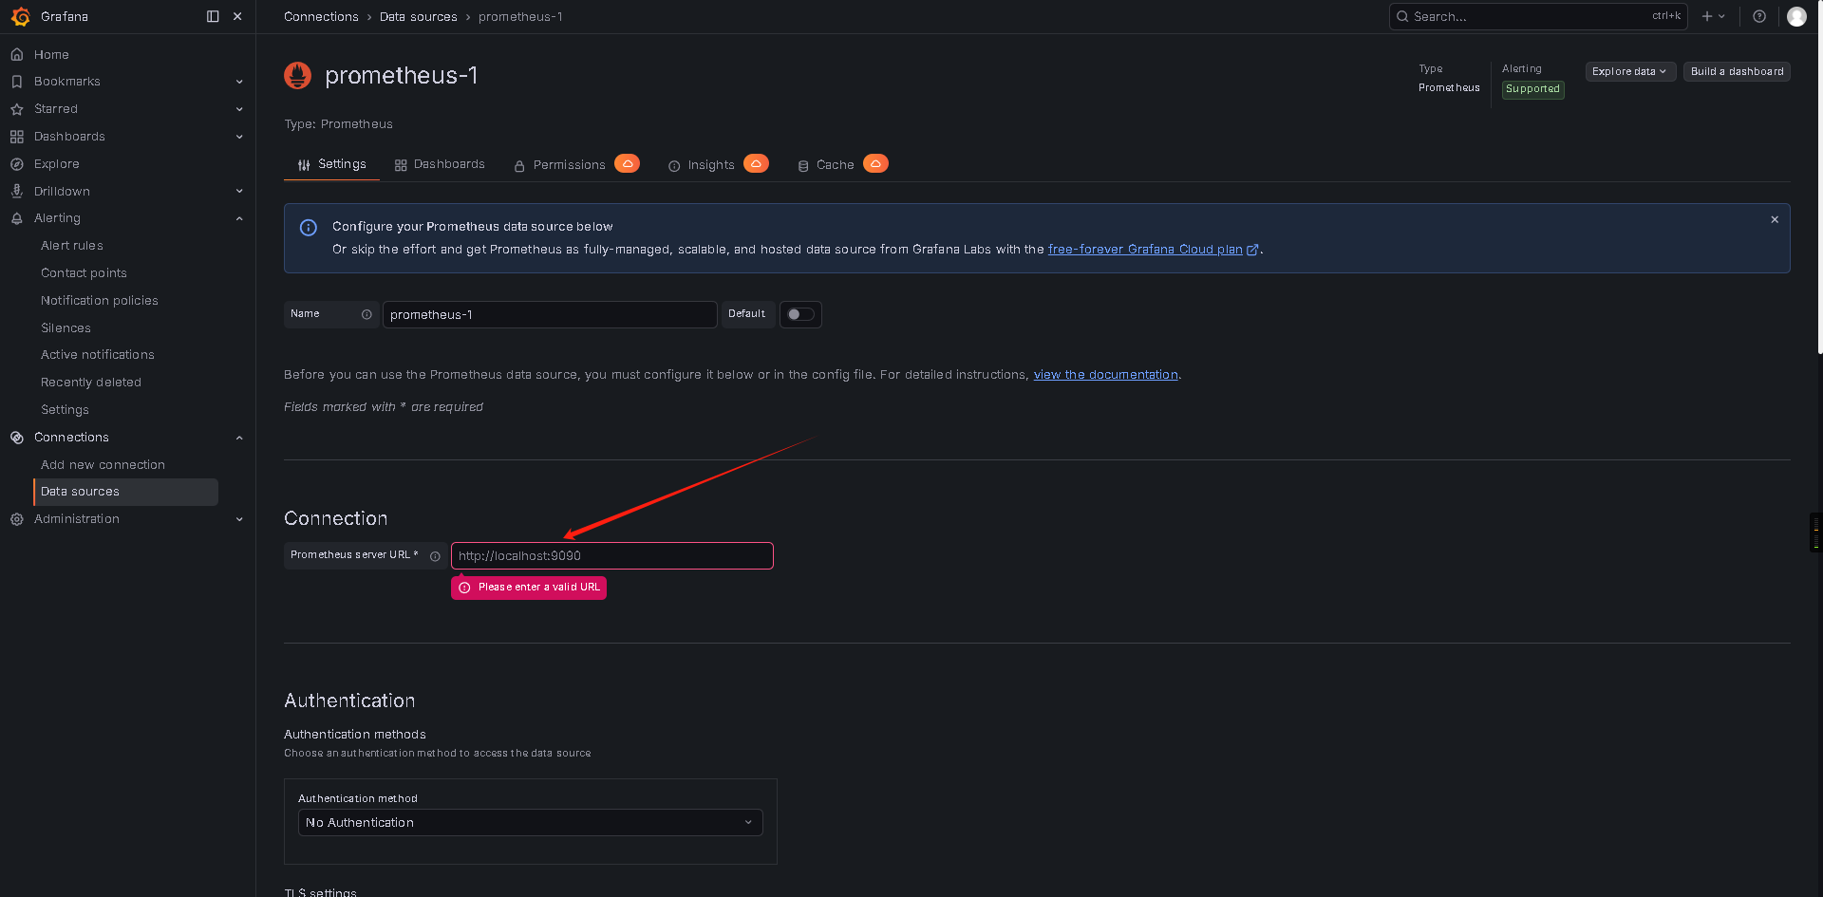Click the Explore compass icon
The image size is (1823, 897).
click(x=17, y=164)
